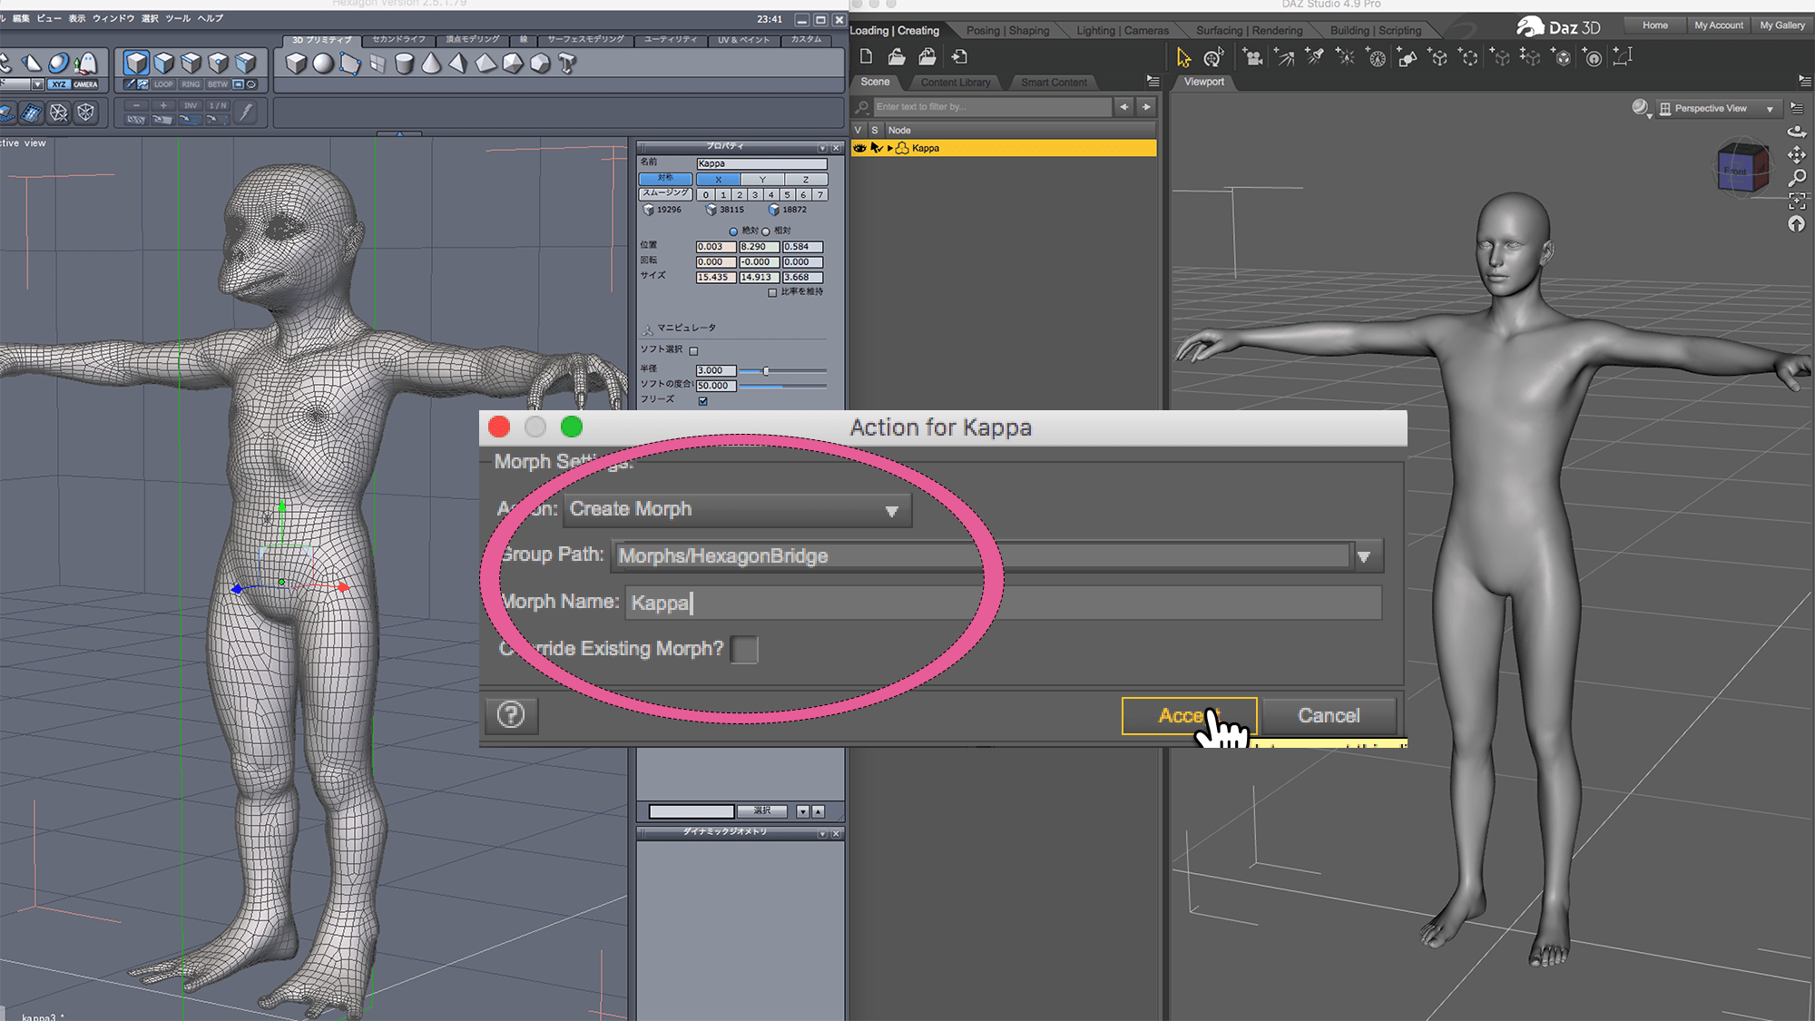Adjust the soft selection radius slider
Viewport: 1815px width, 1021px height.
pyautogui.click(x=766, y=371)
